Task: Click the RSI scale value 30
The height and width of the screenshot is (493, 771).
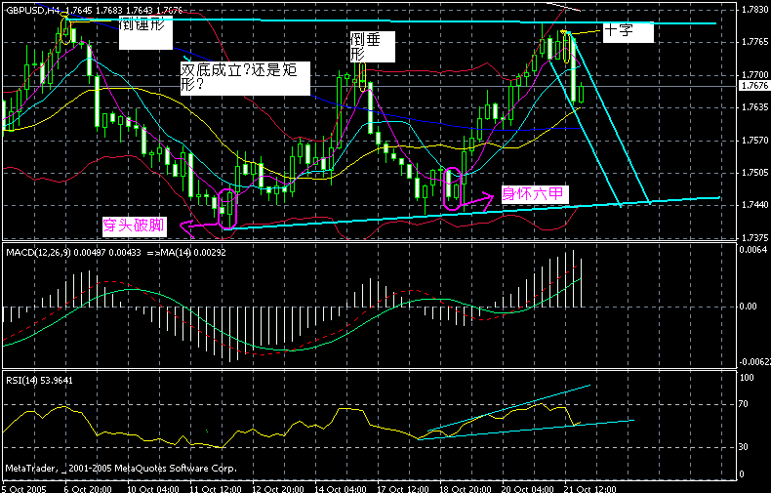Action: (x=744, y=447)
